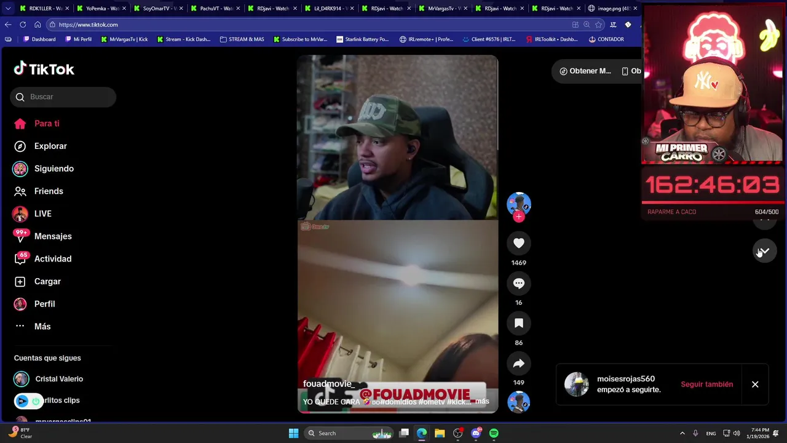Go to next video with down chevron
The width and height of the screenshot is (787, 443).
point(765,251)
